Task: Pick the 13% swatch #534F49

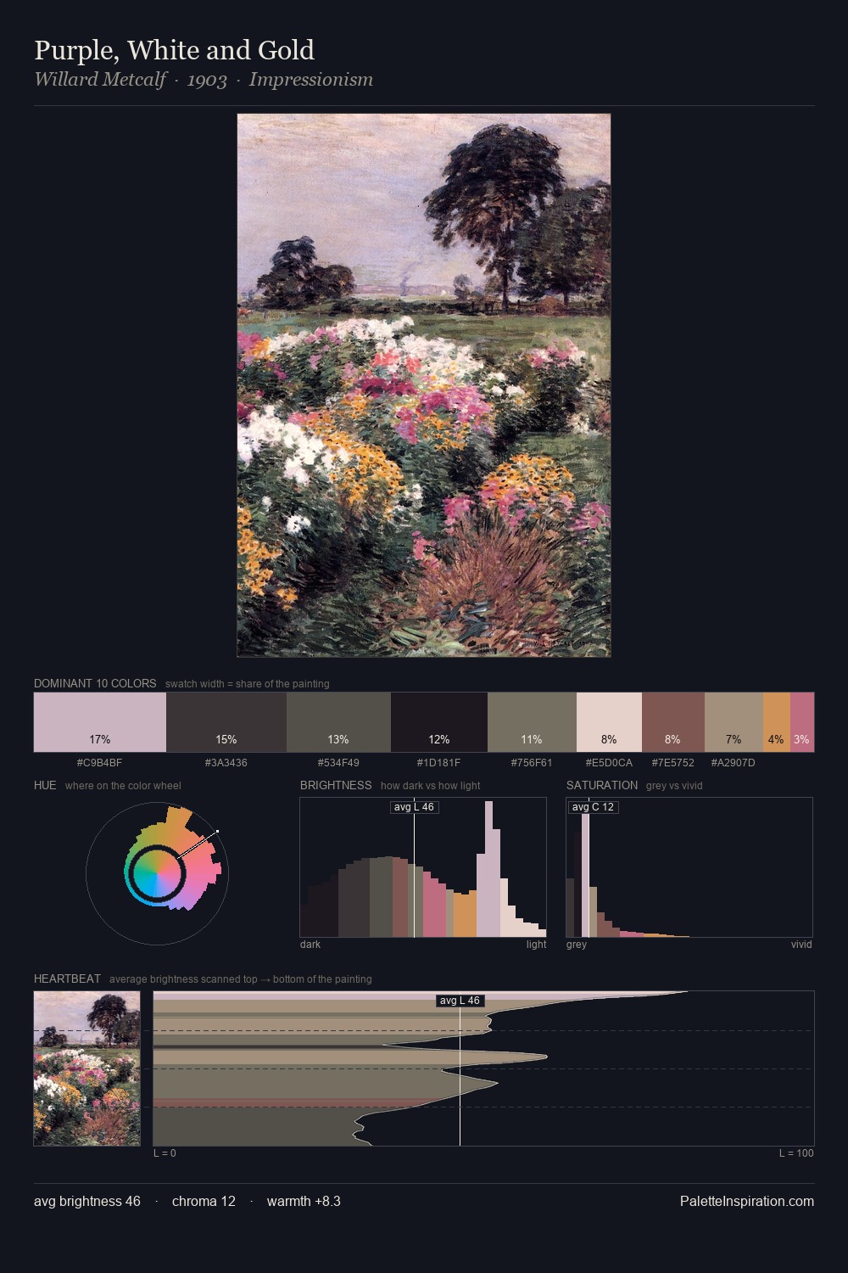Action: 338,722
